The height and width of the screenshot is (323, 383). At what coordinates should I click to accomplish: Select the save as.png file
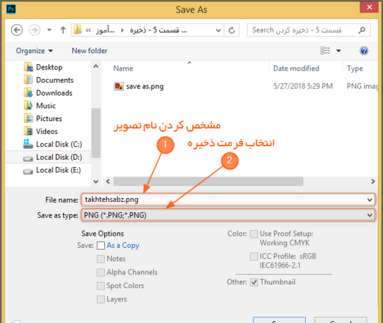(x=145, y=86)
